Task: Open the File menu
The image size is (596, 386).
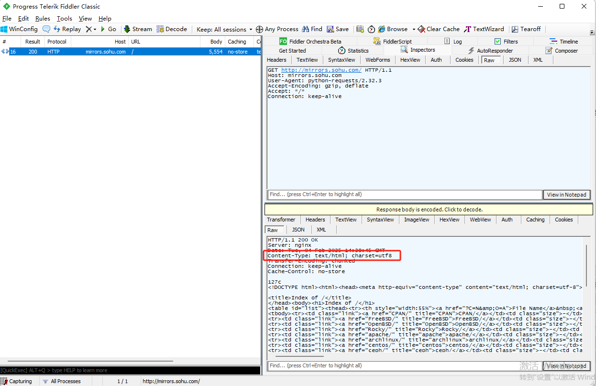Action: point(7,19)
